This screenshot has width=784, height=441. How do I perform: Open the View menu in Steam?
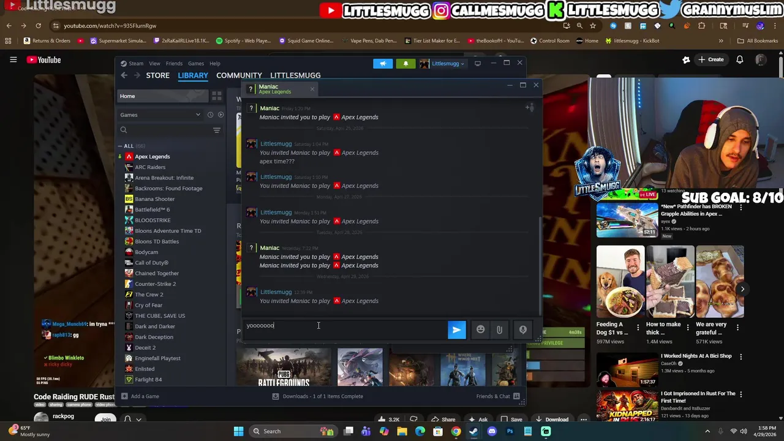coord(154,63)
